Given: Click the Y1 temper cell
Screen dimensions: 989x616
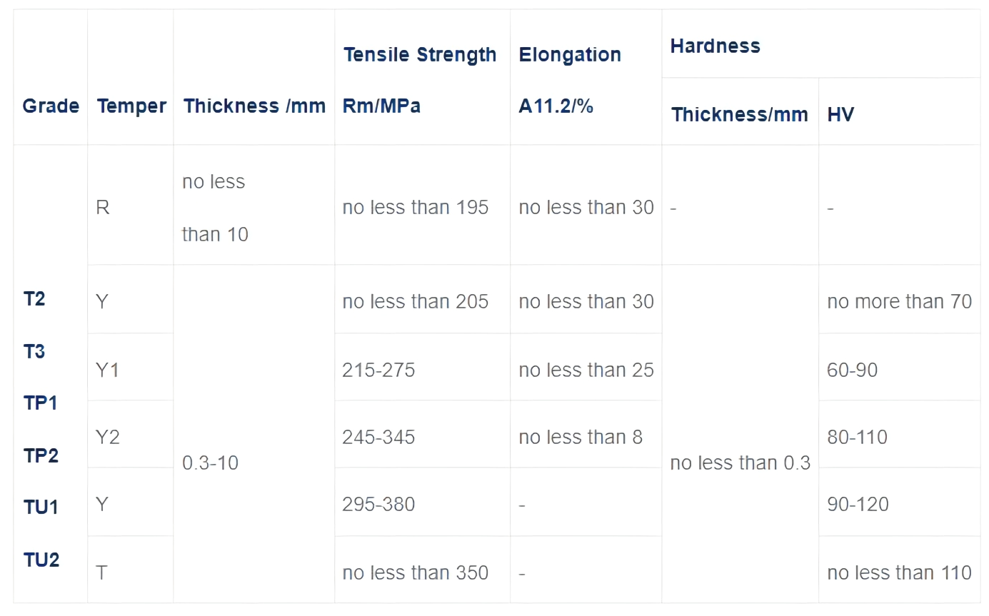Looking at the screenshot, I should tap(106, 370).
